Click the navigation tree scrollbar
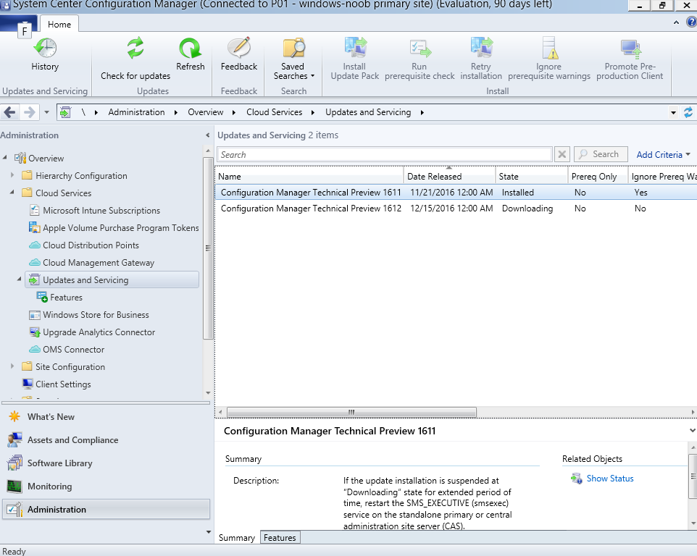 tap(208, 249)
